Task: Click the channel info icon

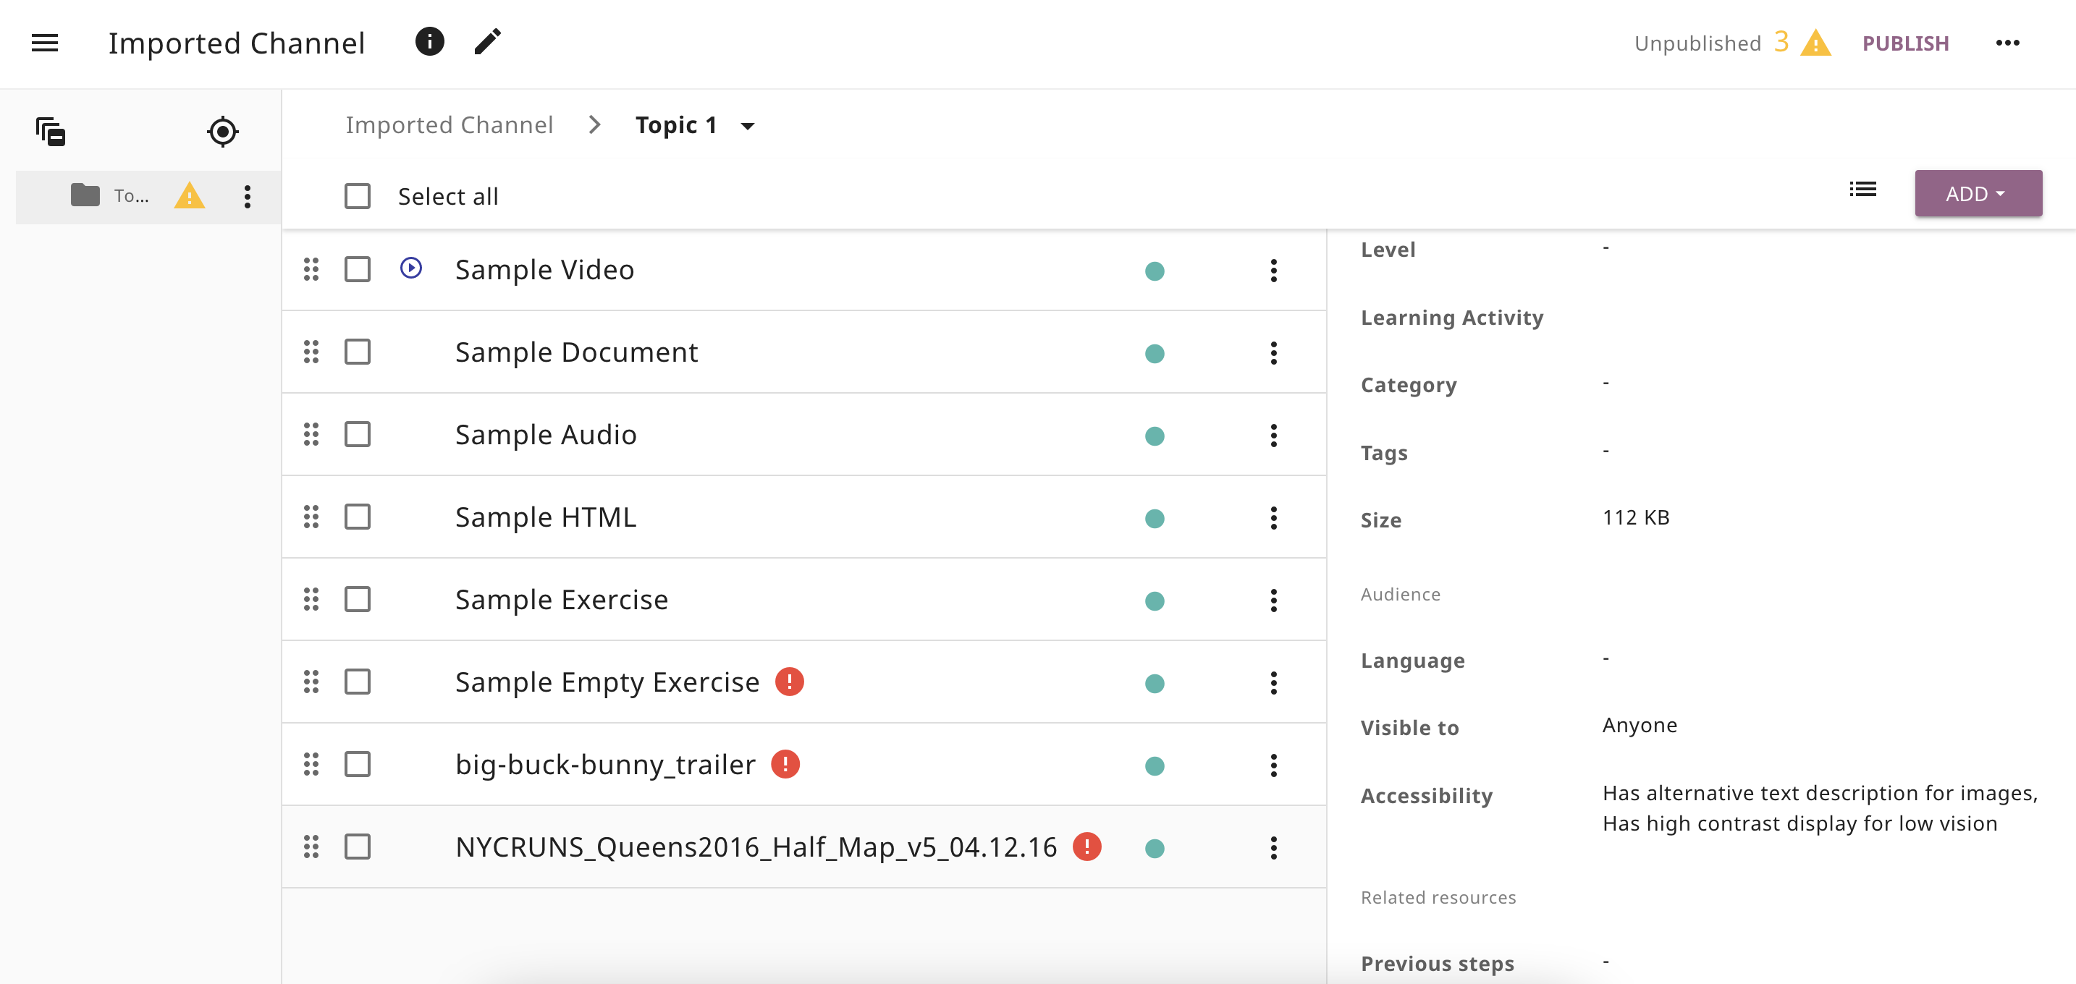Action: tap(429, 41)
